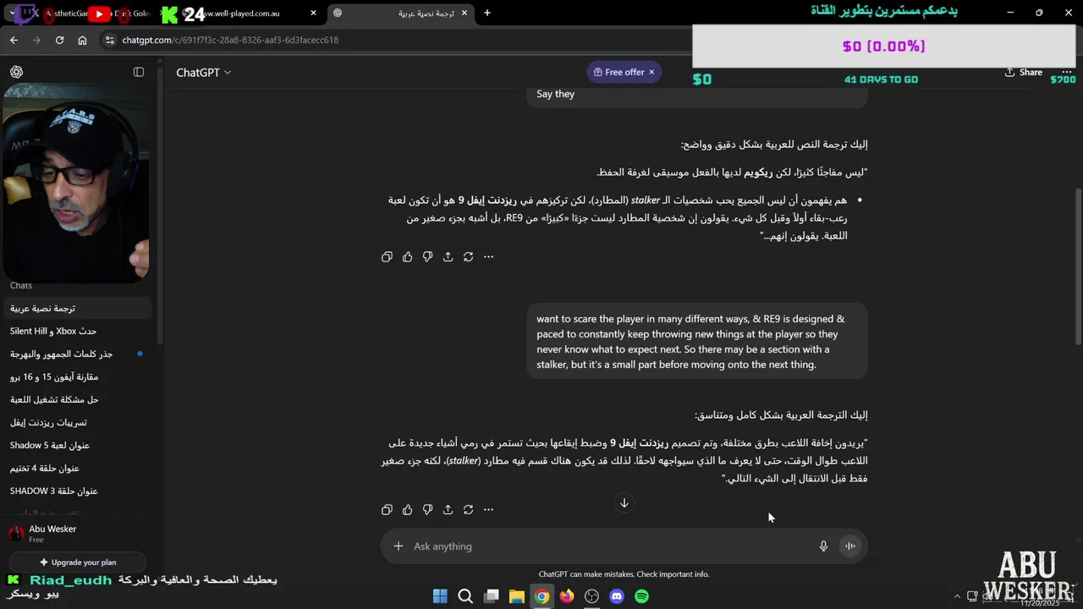Give thumbs down to the RE9 stalker characters response
This screenshot has width=1083, height=609.
click(427, 256)
